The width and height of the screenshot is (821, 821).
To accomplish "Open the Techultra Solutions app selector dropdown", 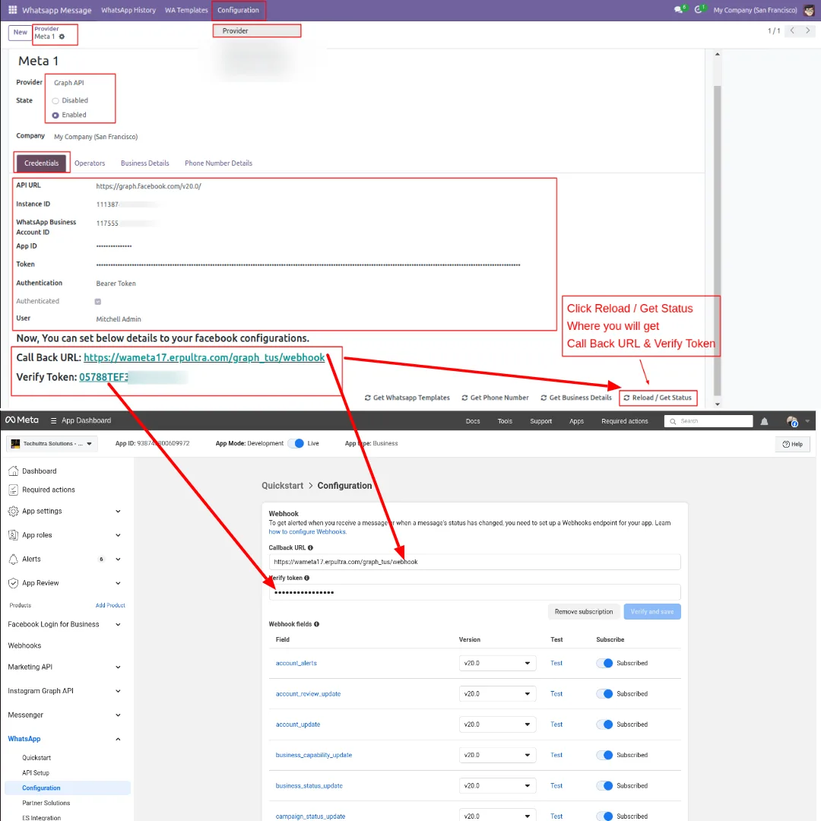I will click(x=52, y=443).
